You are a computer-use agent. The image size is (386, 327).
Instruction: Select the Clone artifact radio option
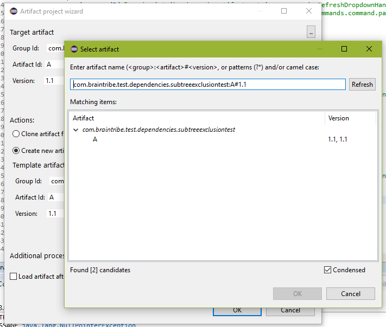[17, 134]
